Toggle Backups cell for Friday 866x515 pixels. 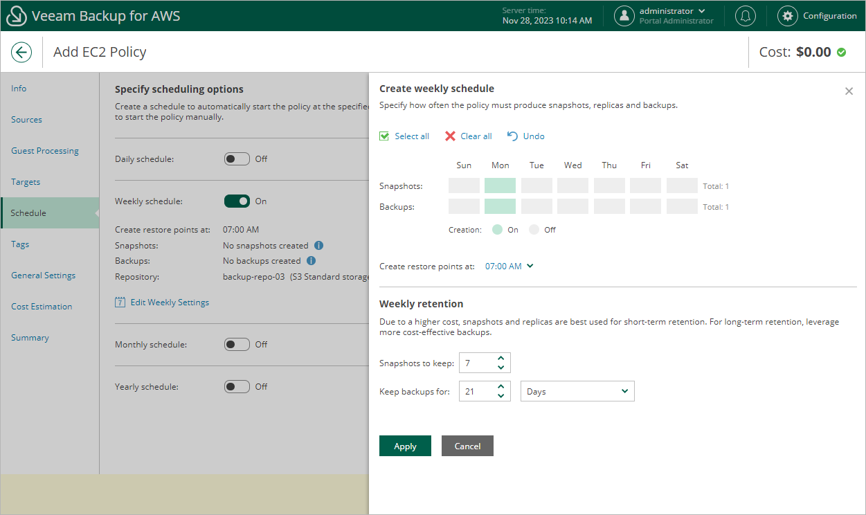(645, 206)
